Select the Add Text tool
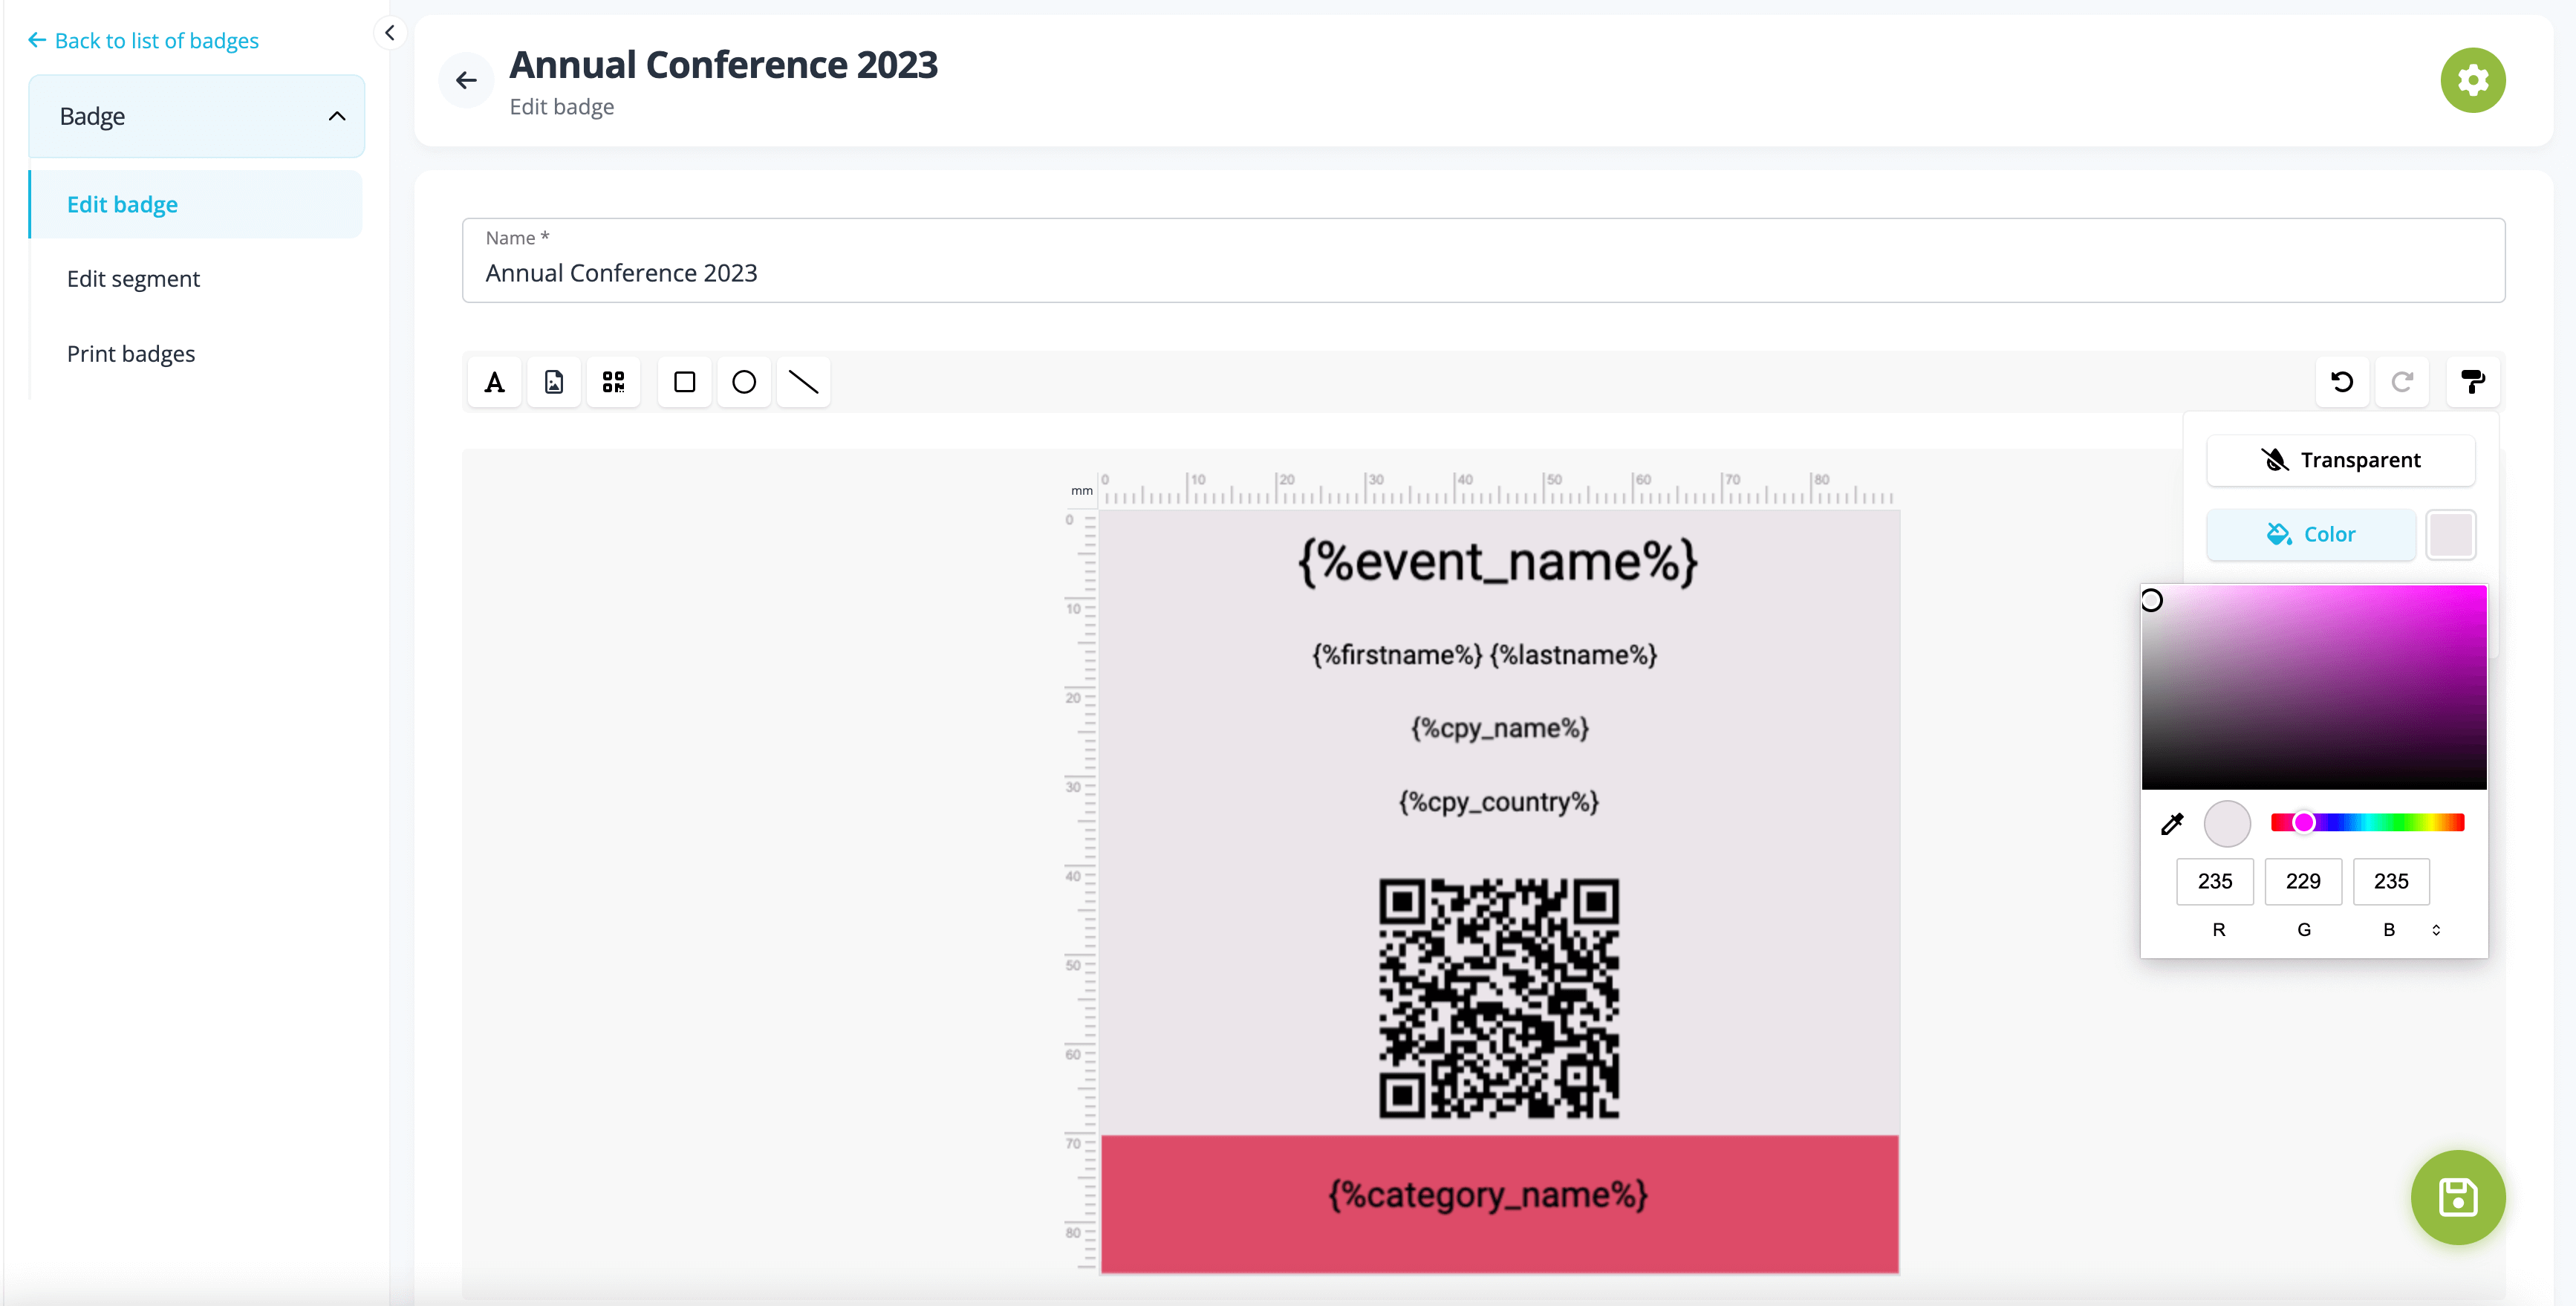Screen dimensions: 2576x1306 494,382
